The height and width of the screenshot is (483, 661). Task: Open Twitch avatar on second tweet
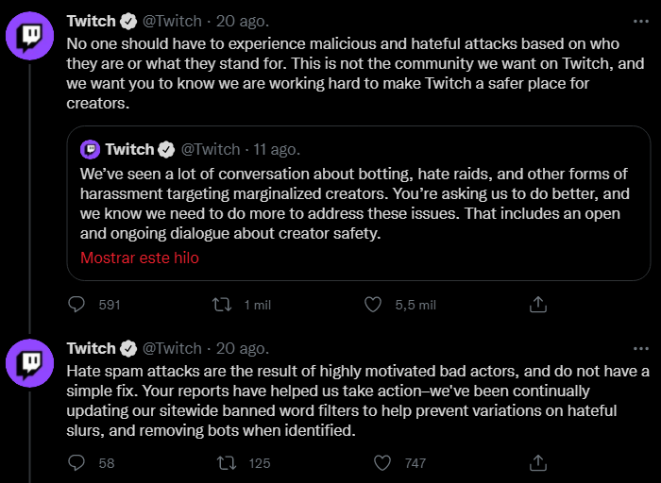pyautogui.click(x=31, y=363)
